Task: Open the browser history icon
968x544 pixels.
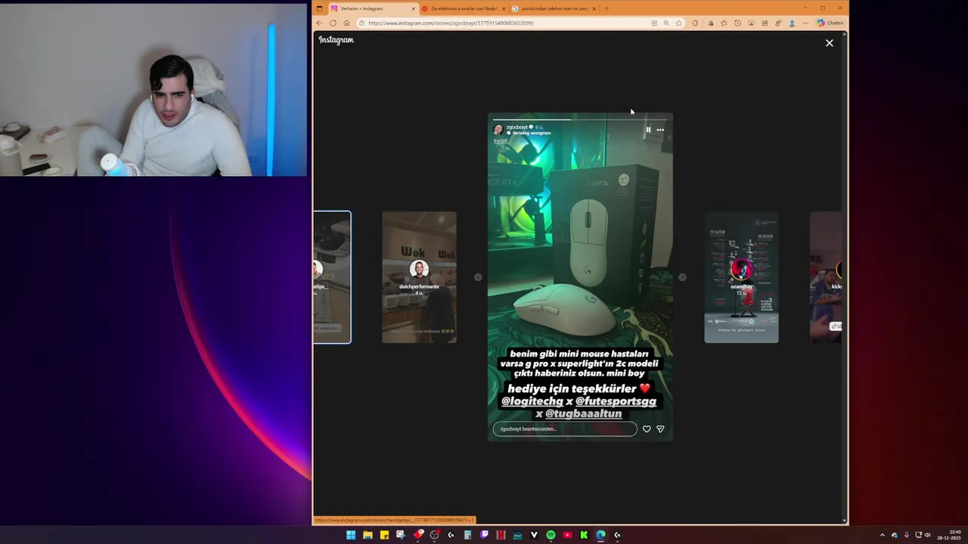Action: [737, 23]
